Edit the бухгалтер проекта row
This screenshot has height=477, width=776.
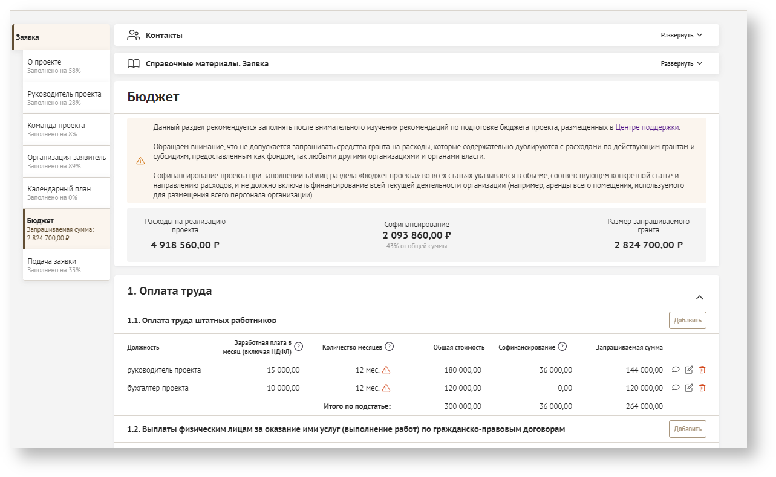click(689, 388)
